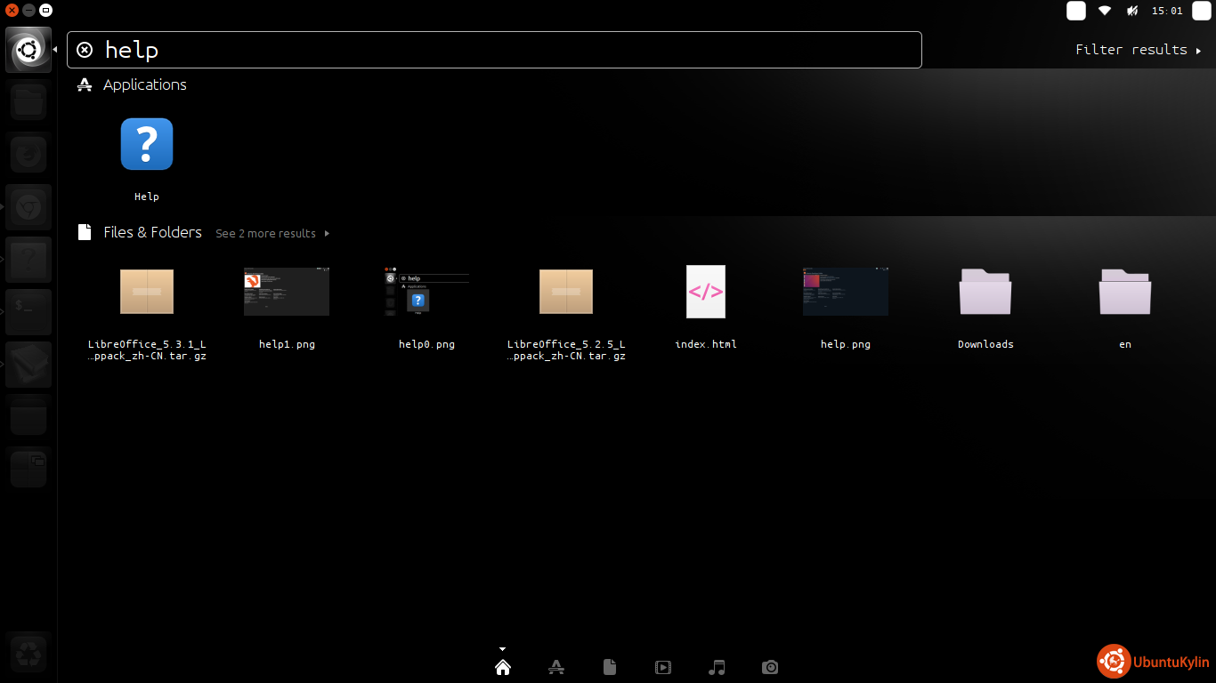Clear the search with the X icon
The width and height of the screenshot is (1216, 683).
click(85, 50)
